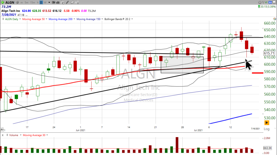Click the high price 628.35

pos(37,11)
